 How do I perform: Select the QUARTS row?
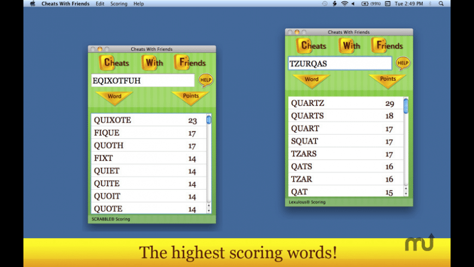pos(346,116)
